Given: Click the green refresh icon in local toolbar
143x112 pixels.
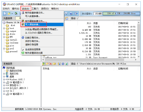Looking at the screenshot, I should (x=67, y=64).
